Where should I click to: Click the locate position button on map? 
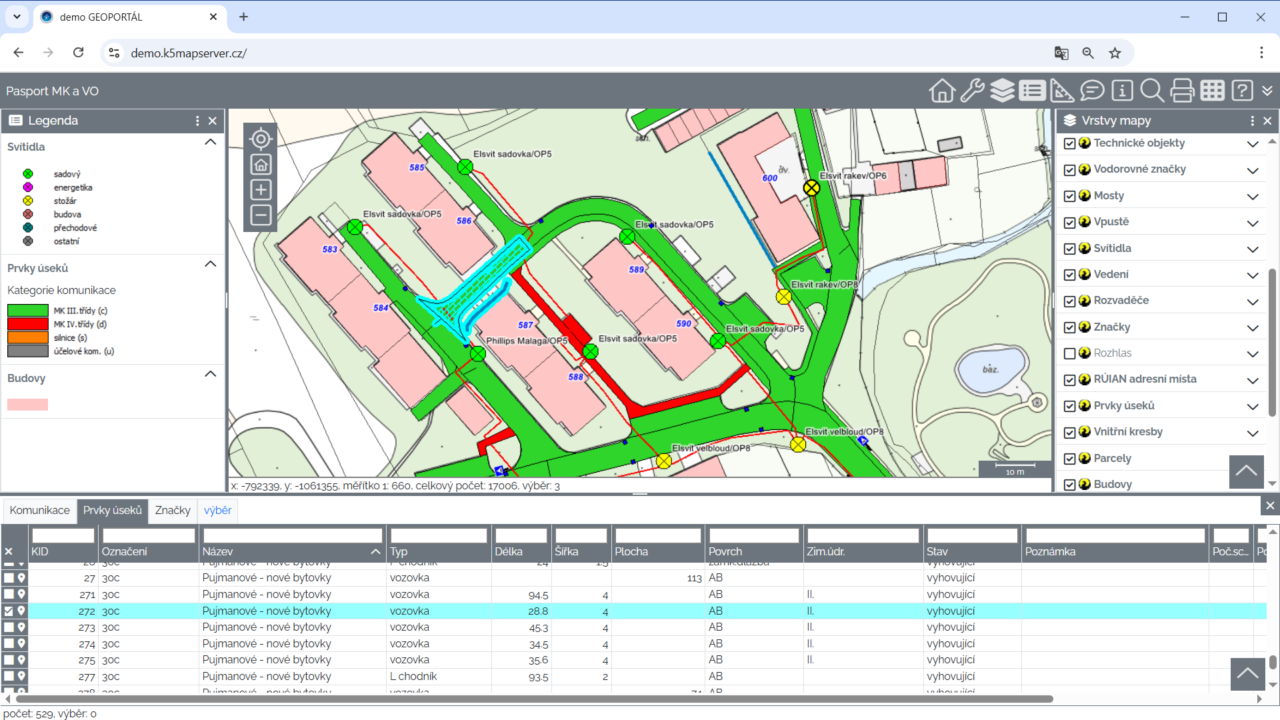click(x=261, y=139)
